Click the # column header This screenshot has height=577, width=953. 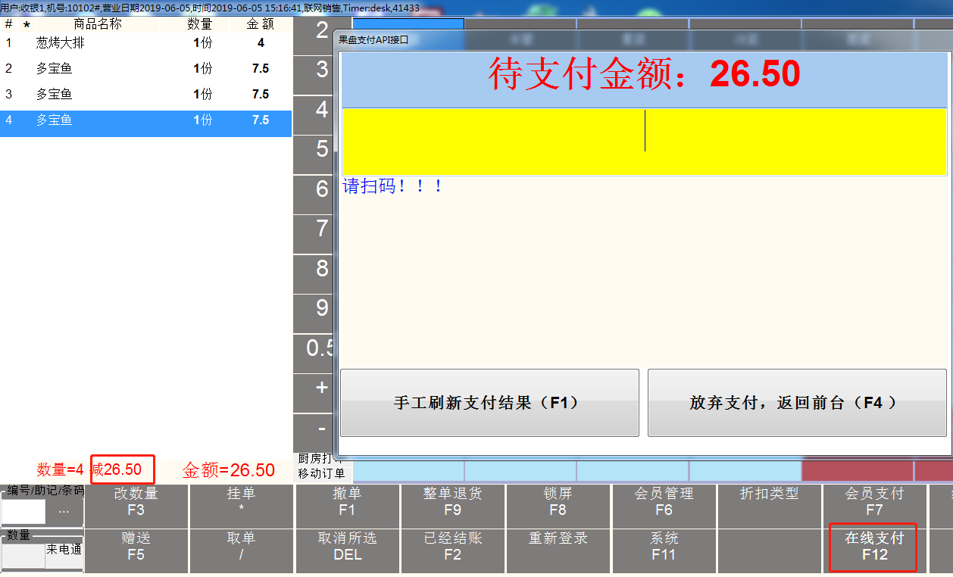tap(9, 24)
